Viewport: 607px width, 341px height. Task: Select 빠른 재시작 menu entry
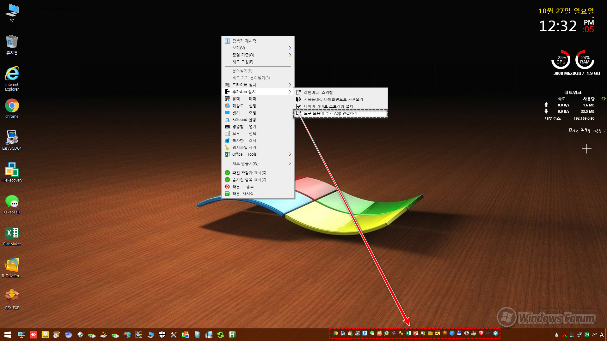point(258,194)
